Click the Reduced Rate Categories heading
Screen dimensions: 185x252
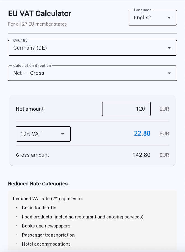38,184
